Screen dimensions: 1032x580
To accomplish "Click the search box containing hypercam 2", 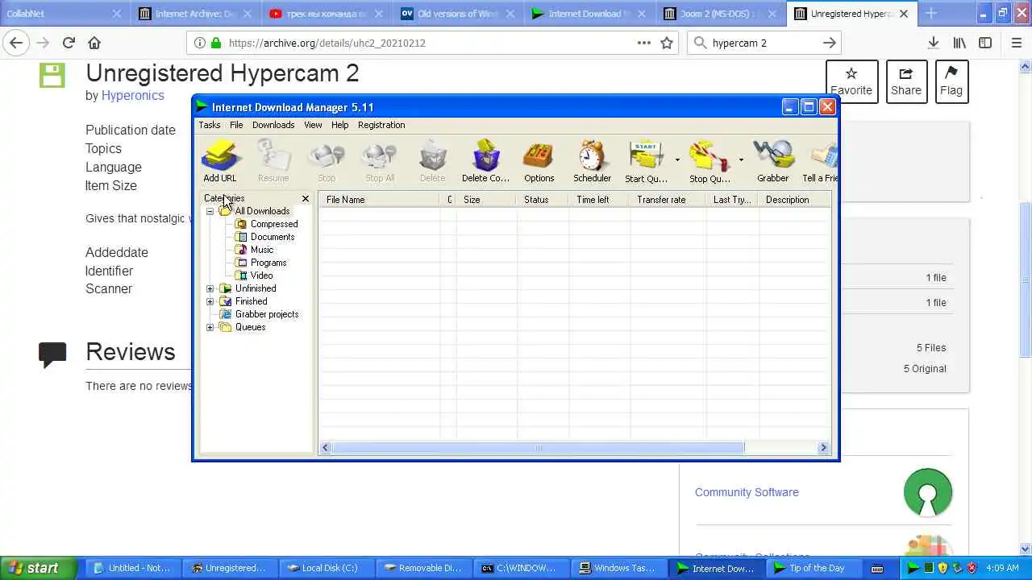I will [764, 43].
